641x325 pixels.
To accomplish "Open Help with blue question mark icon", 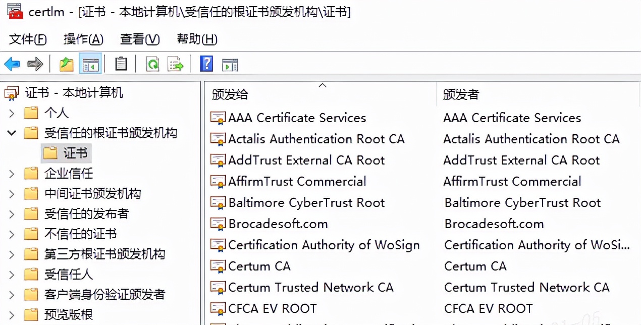I will point(206,64).
